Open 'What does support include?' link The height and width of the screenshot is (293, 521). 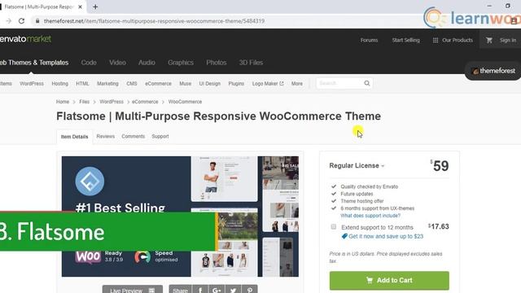coord(370,216)
